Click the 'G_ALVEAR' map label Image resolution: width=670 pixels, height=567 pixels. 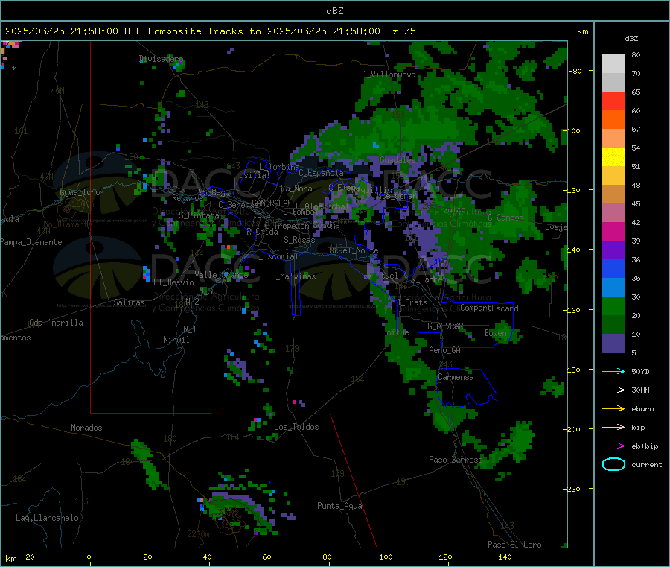click(x=445, y=326)
